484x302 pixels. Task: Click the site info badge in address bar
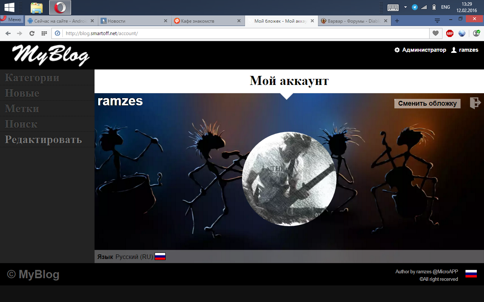(57, 33)
